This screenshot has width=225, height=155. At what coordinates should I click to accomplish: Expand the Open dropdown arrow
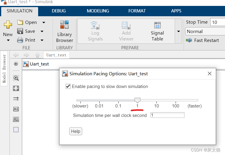tap(44, 22)
